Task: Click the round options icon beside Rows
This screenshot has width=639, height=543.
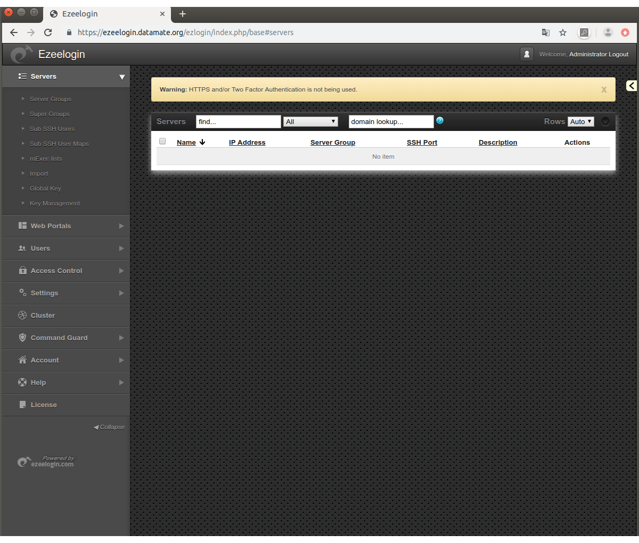Action: coord(605,121)
